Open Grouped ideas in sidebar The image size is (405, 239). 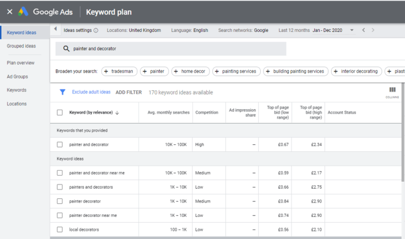[x=22, y=47]
